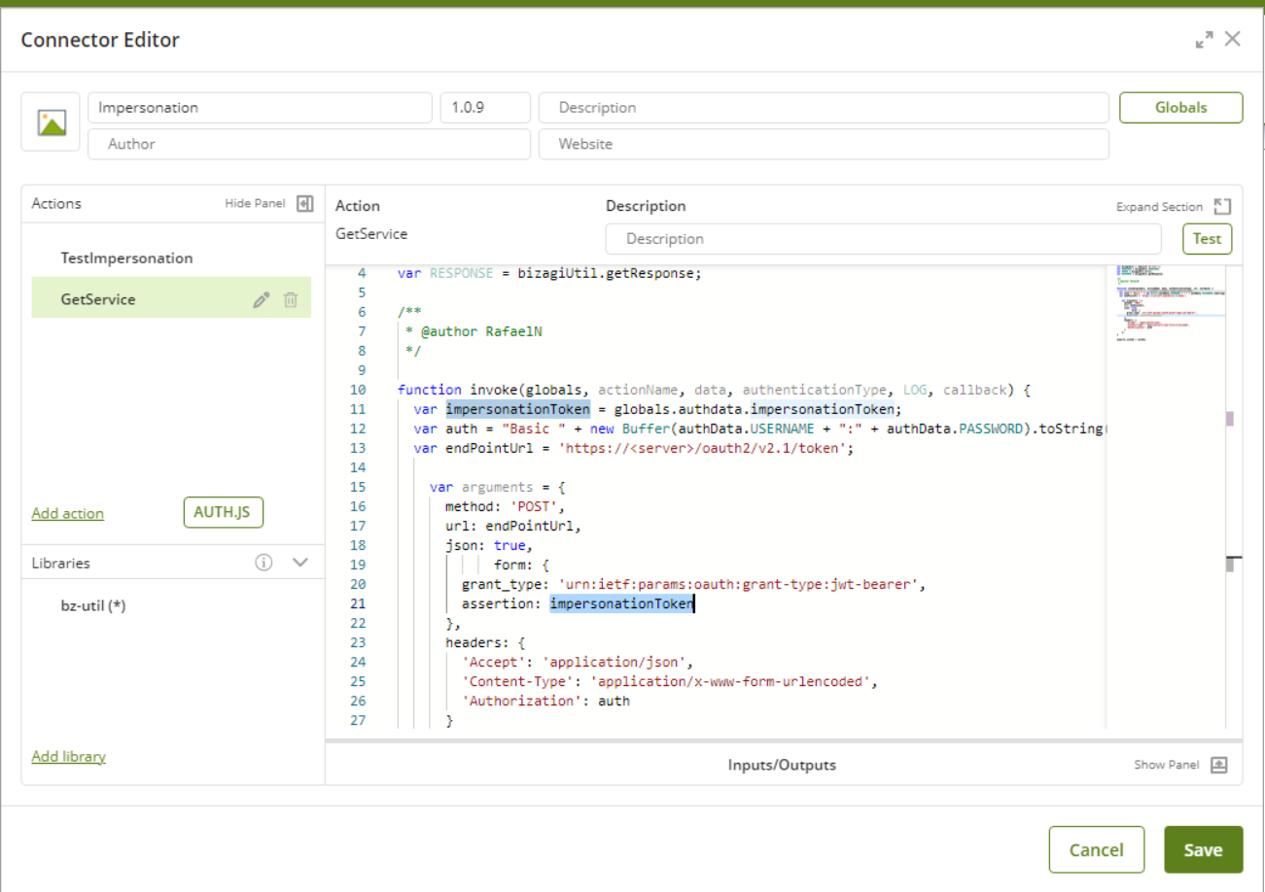Image resolution: width=1265 pixels, height=892 pixels.
Task: Click the connector image placeholder icon
Action: (51, 122)
